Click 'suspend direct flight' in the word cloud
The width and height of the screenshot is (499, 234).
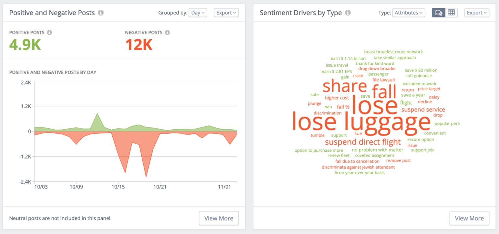[363, 142]
